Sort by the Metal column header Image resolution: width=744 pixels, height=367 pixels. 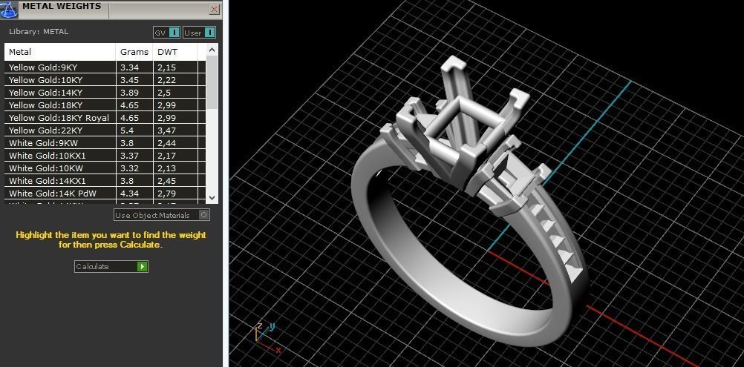pyautogui.click(x=60, y=52)
